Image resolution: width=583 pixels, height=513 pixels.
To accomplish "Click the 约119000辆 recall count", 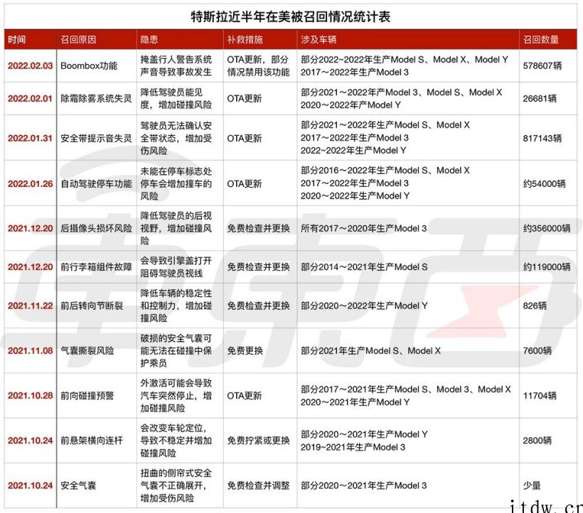I will click(x=547, y=266).
